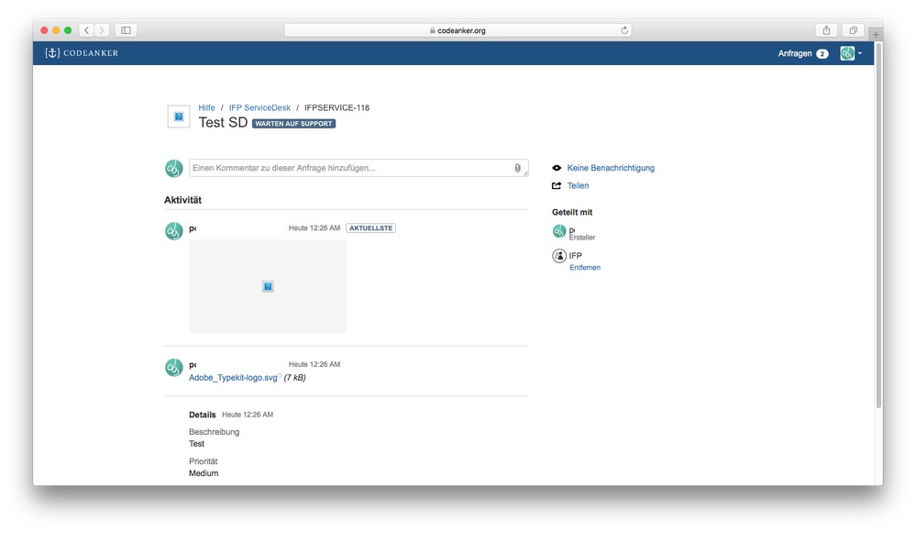Click the Codeanker anchor logo
Screen dimensions: 916x533
click(82, 53)
